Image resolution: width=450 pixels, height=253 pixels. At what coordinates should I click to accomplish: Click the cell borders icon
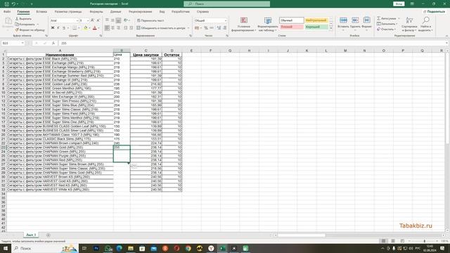click(x=75, y=28)
